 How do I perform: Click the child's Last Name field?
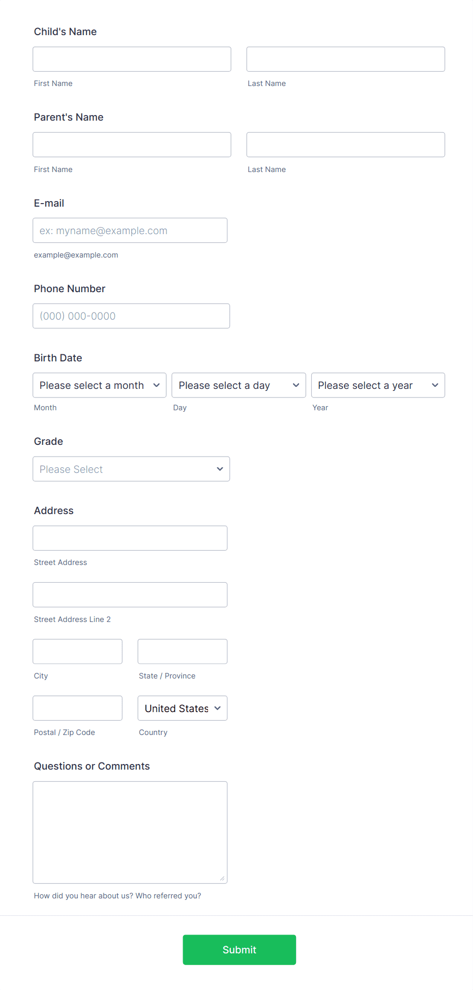coord(345,59)
